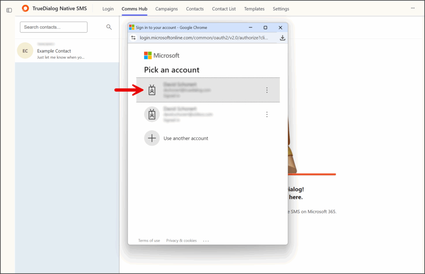Open the Settings tab
Viewport: 425px width, 274px height.
click(281, 9)
